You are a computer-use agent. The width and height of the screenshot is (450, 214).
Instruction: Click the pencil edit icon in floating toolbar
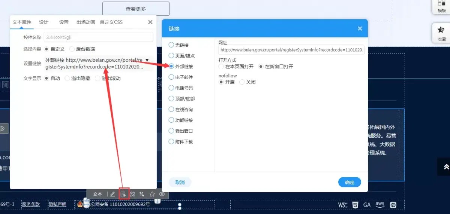112,194
